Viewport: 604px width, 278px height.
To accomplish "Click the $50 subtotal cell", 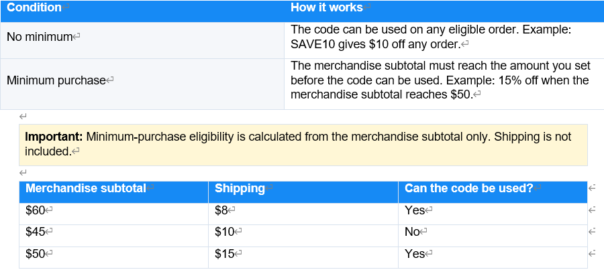I will click(113, 258).
